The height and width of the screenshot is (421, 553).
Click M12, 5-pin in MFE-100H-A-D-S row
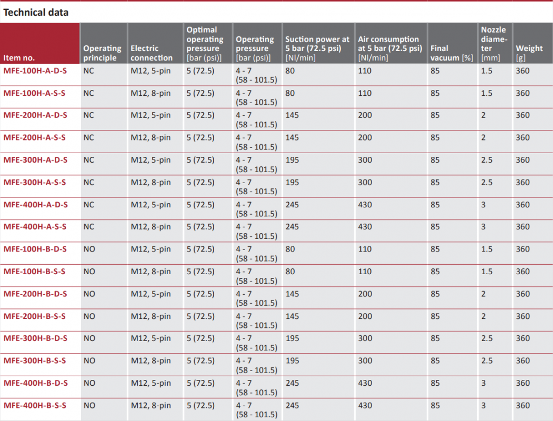click(150, 71)
